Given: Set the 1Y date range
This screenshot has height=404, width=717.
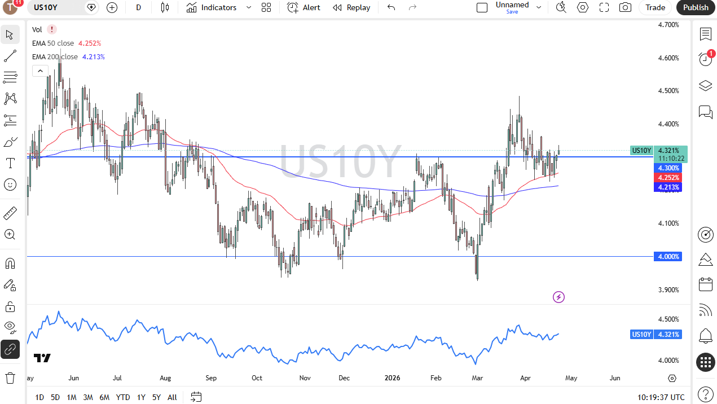Looking at the screenshot, I should [x=141, y=397].
